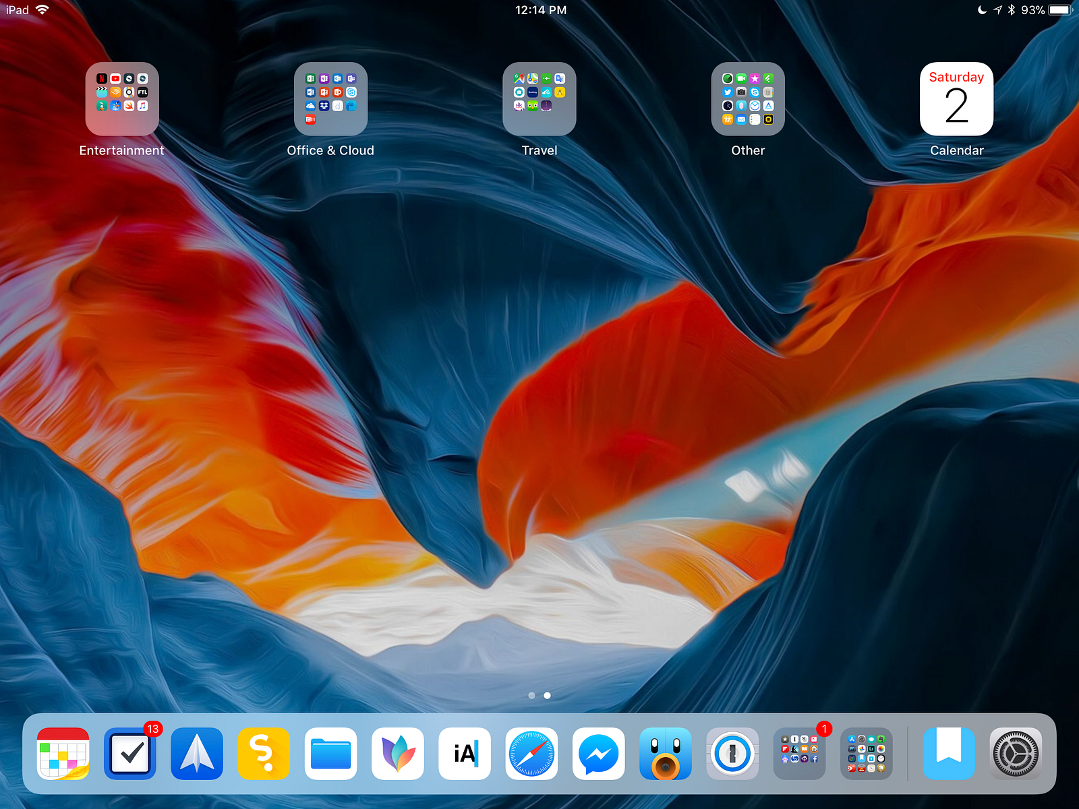
Task: Tap the 93% battery percentage text
Action: click(1032, 10)
